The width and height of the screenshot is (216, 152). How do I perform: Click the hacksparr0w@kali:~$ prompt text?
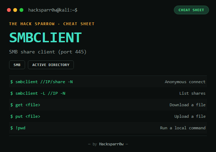point(53,10)
